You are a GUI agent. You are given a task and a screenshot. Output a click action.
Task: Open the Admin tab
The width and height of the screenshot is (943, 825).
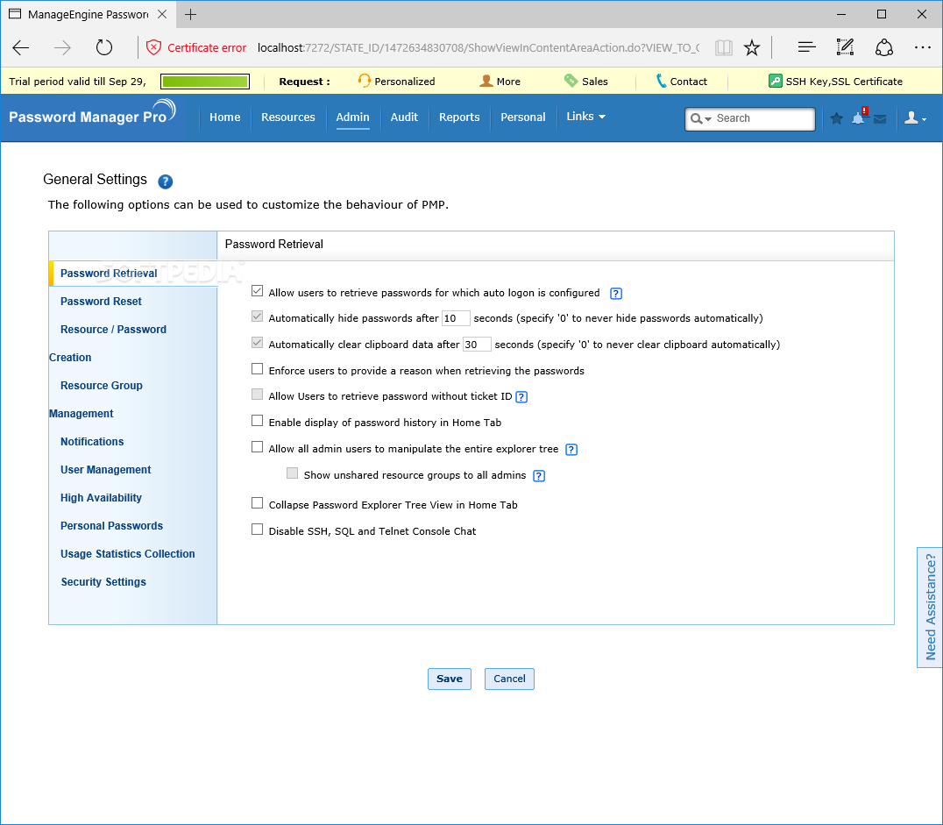click(x=352, y=117)
